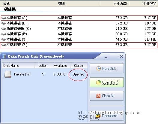Viewport: 158px width, 125px height.
Task: Sort by the 類型 column header
Action: pos(78,4)
